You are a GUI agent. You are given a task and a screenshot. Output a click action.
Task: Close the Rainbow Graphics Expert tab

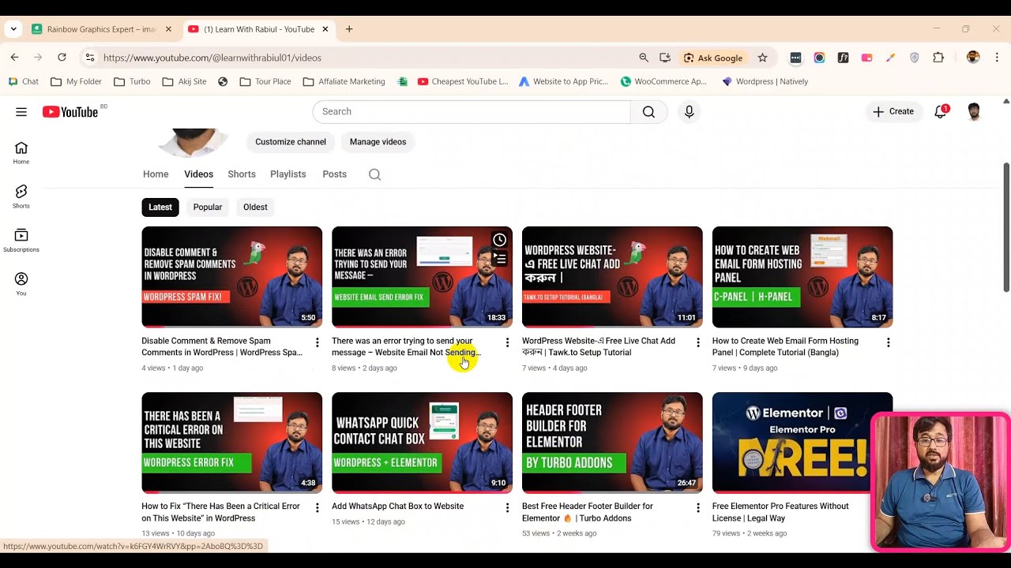(168, 29)
